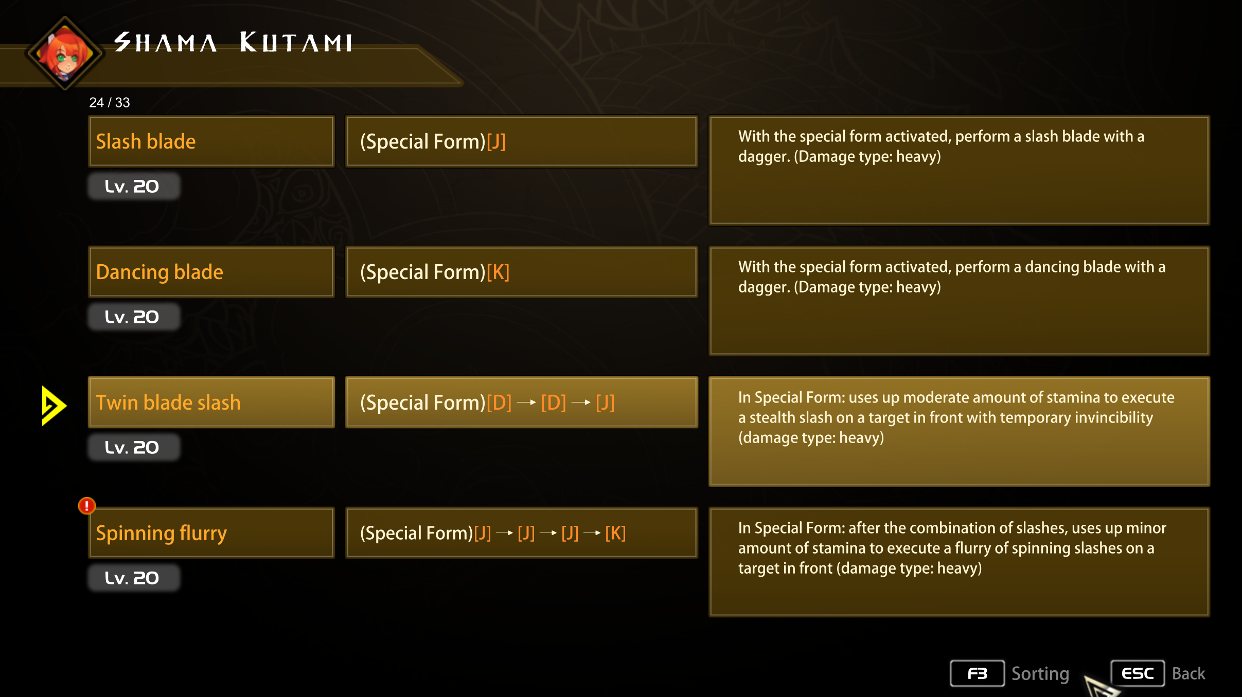Click Spinning flurry Lv. 20 badge
The height and width of the screenshot is (697, 1242).
(x=134, y=578)
